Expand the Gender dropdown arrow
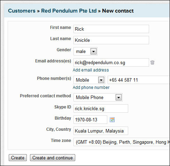Screen dimensions: 170x166 point(93,51)
